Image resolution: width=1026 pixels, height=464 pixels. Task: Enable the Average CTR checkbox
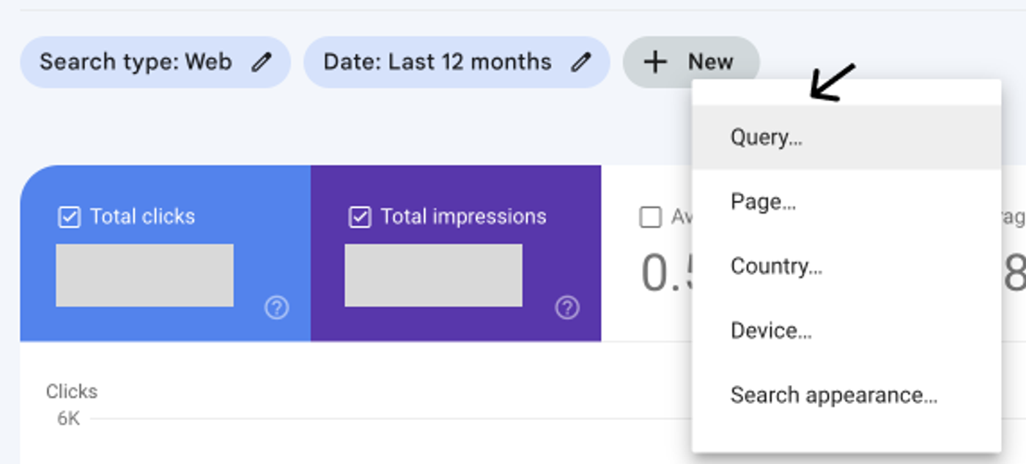click(x=650, y=217)
